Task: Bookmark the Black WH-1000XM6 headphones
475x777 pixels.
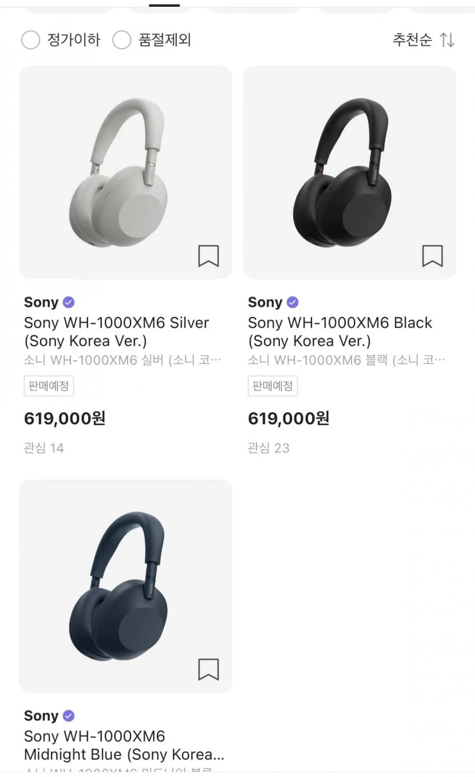Action: pyautogui.click(x=432, y=256)
